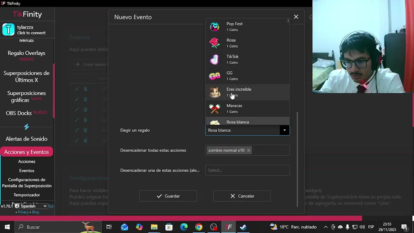Cancel the new event with Cancelar
Screen dimensions: 414x233
(x=242, y=196)
